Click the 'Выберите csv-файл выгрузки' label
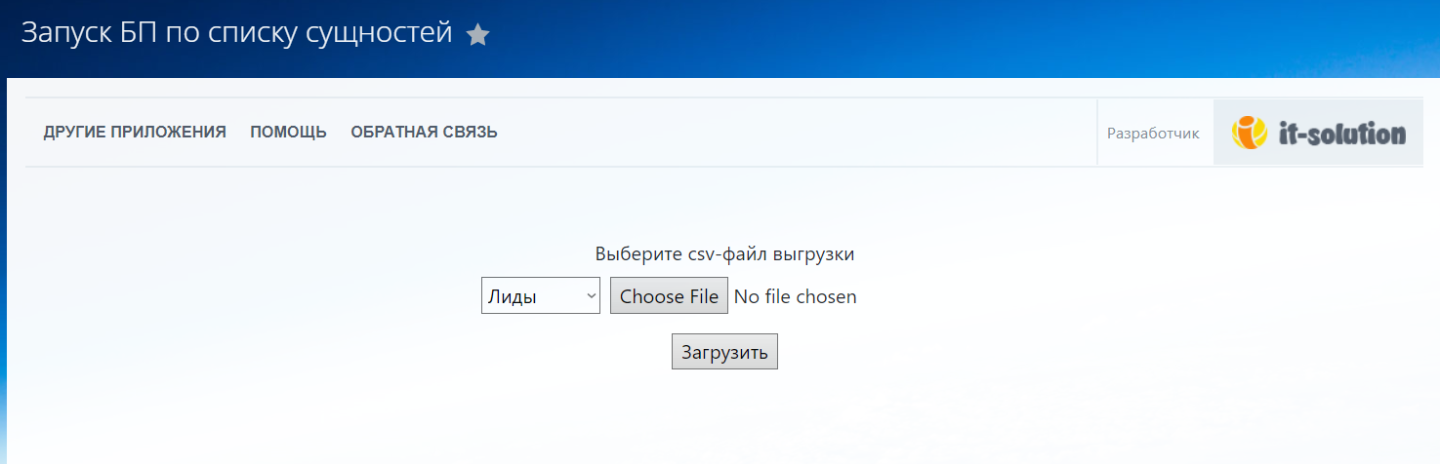Screen dimensions: 1440x464 coord(724,254)
